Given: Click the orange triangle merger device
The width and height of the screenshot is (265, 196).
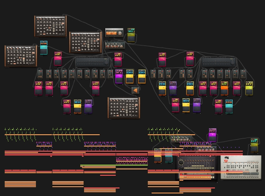Looking at the screenshot, I should [135, 90].
